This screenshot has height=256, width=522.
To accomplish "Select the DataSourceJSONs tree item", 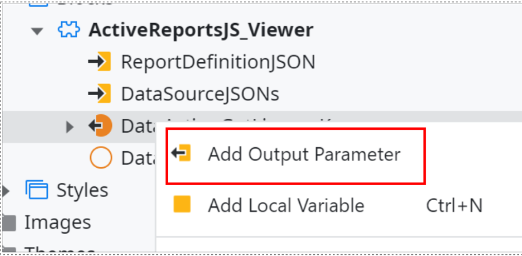I will (200, 94).
